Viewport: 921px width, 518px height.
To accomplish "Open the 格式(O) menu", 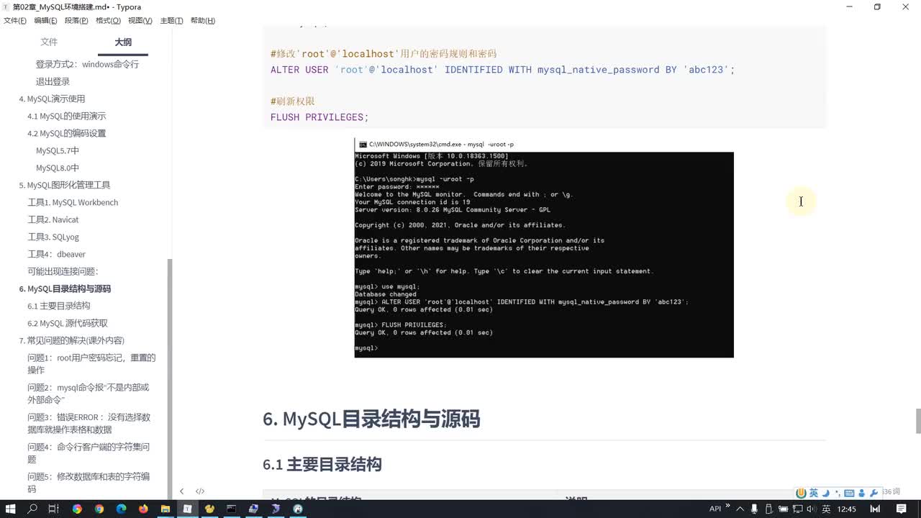I will point(108,20).
